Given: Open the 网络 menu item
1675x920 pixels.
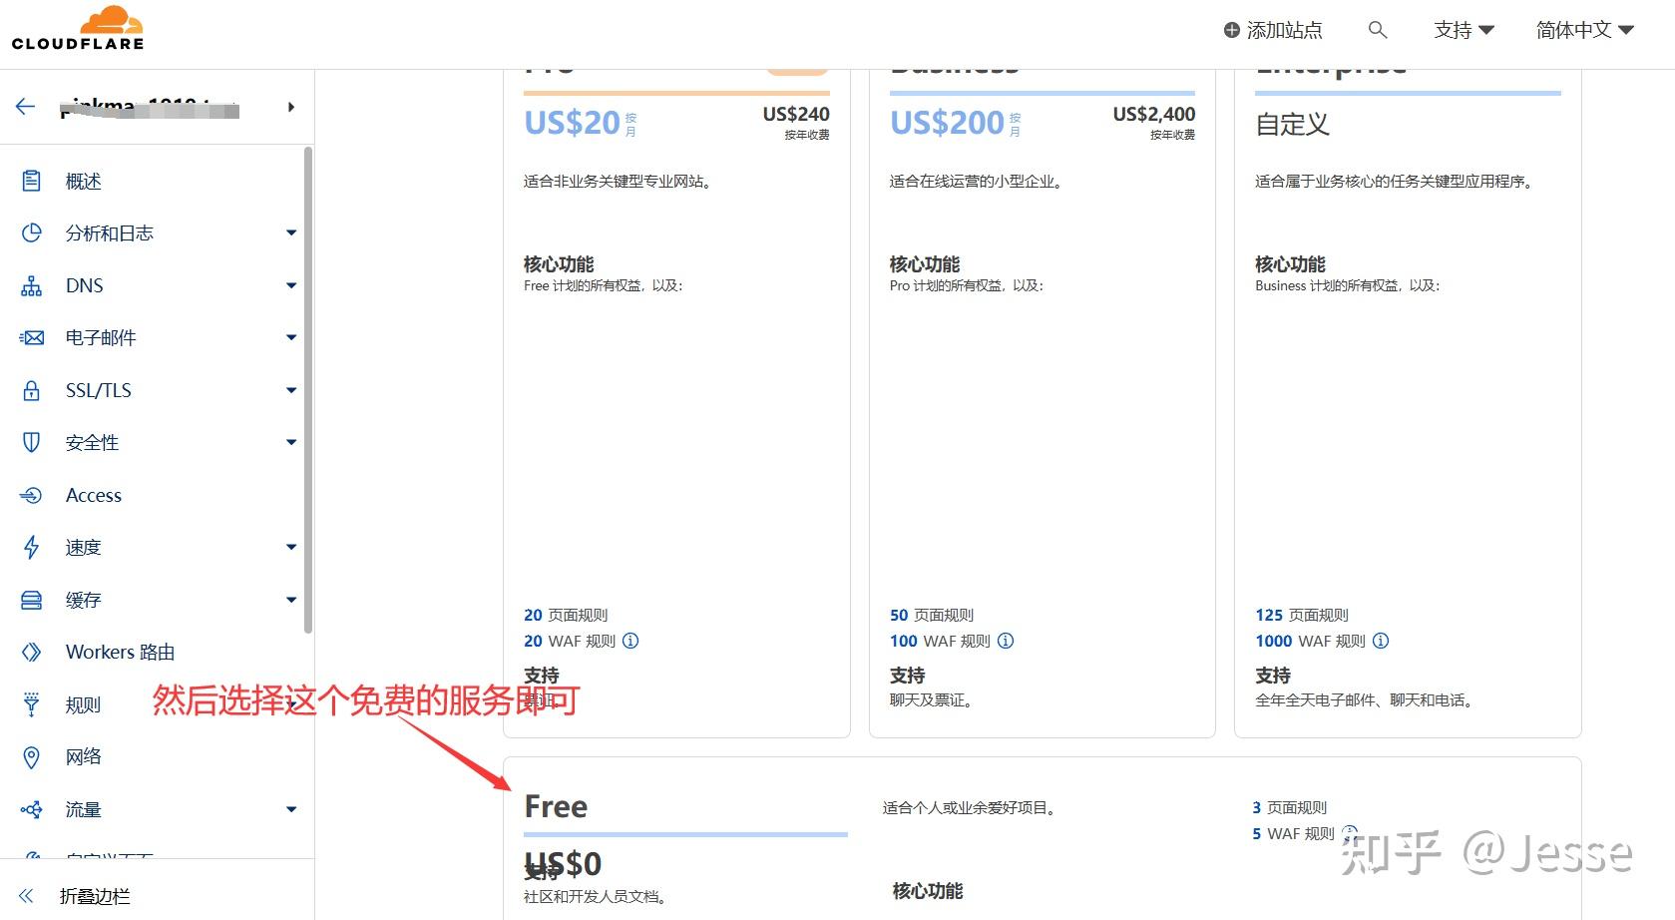Looking at the screenshot, I should click(x=84, y=757).
